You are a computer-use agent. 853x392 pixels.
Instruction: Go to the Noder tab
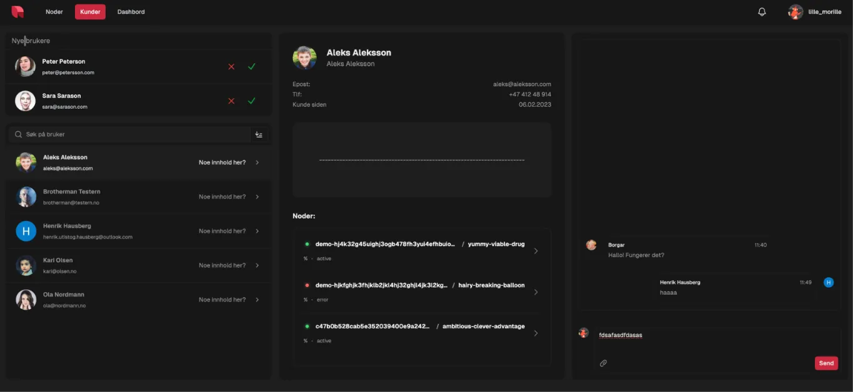click(54, 12)
